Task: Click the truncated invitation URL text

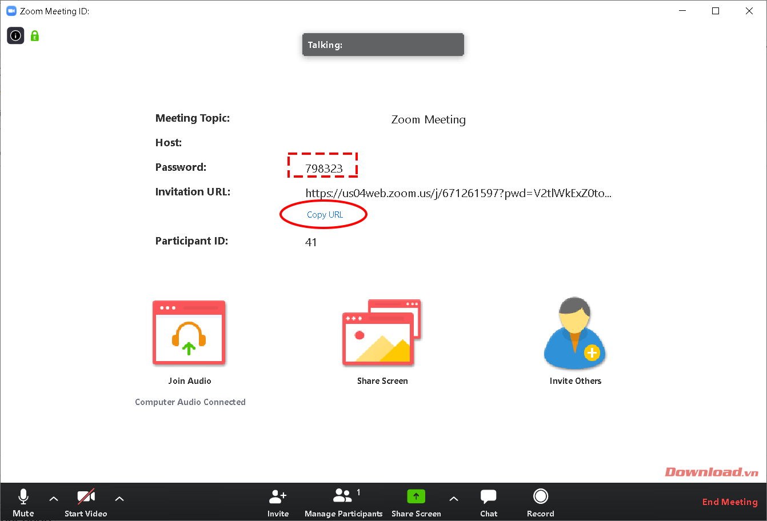Action: point(458,193)
